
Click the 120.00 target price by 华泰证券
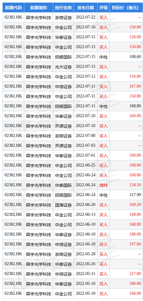coord(135,37)
